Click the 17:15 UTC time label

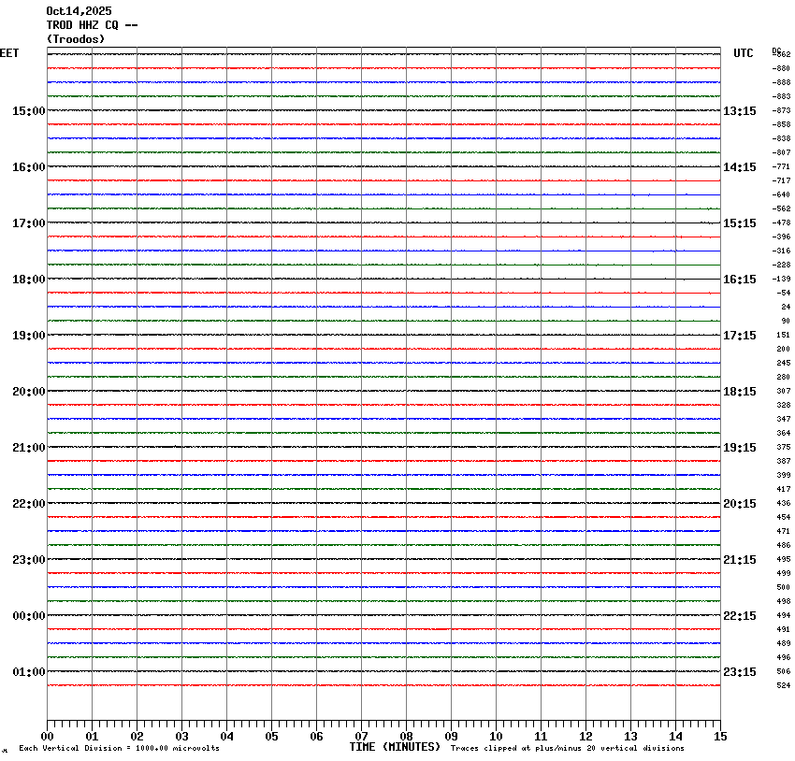tap(740, 336)
